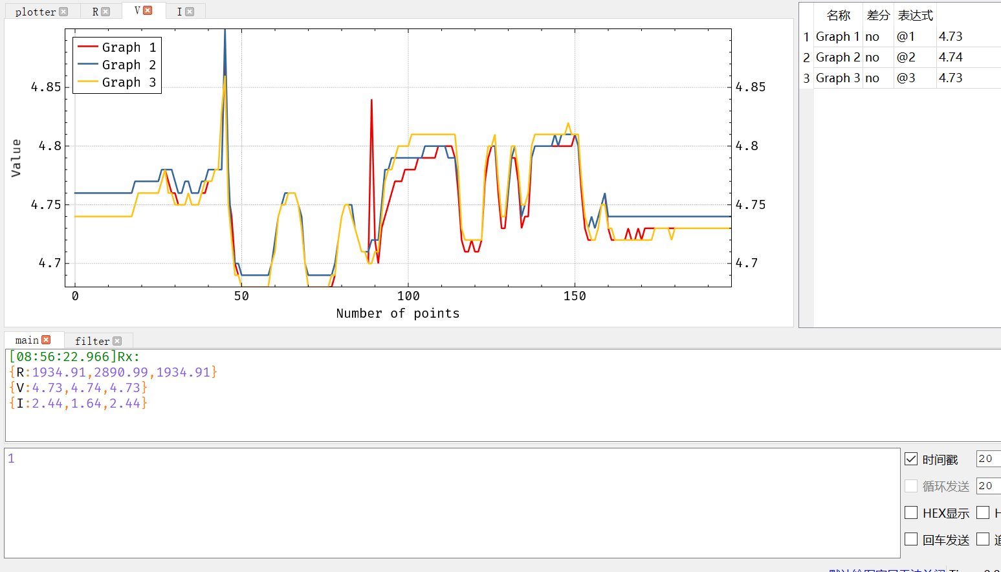
Task: Click the blue Graph 2 legend entry
Action: 117,65
